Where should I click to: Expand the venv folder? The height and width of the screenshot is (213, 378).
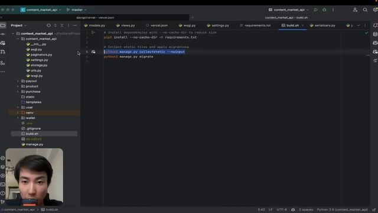18,113
